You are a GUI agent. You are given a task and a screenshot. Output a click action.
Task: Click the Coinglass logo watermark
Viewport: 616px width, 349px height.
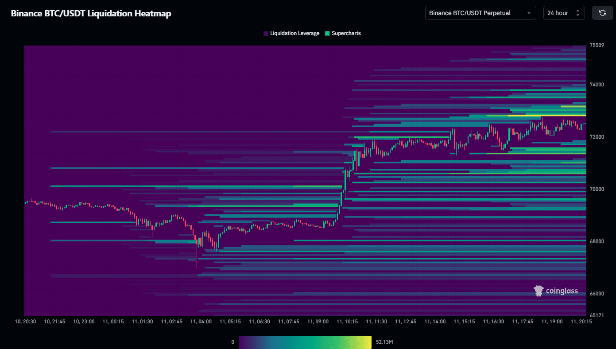[555, 291]
